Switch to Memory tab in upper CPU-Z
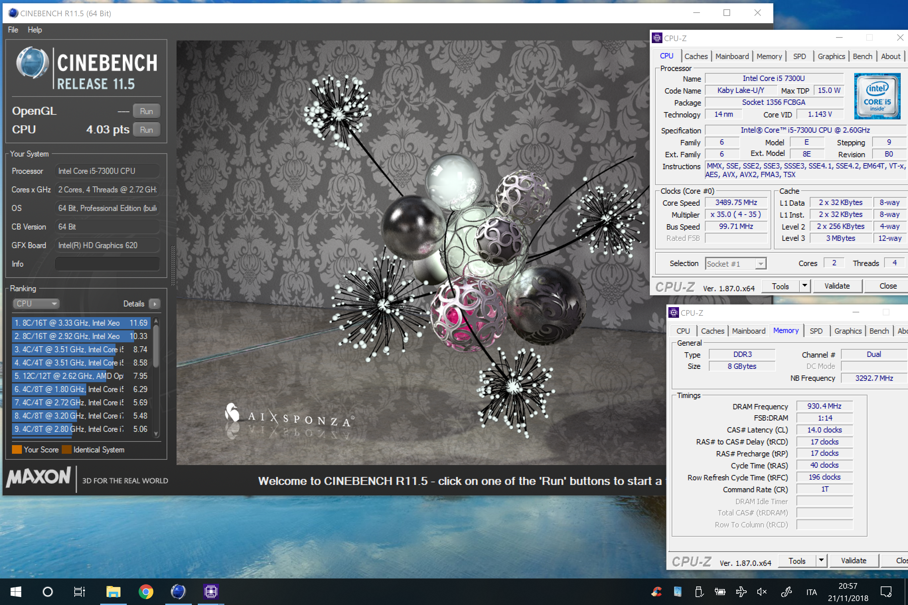The width and height of the screenshot is (908, 605). (769, 56)
